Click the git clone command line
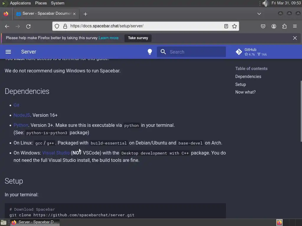This screenshot has height=226, width=302. click(x=72, y=215)
